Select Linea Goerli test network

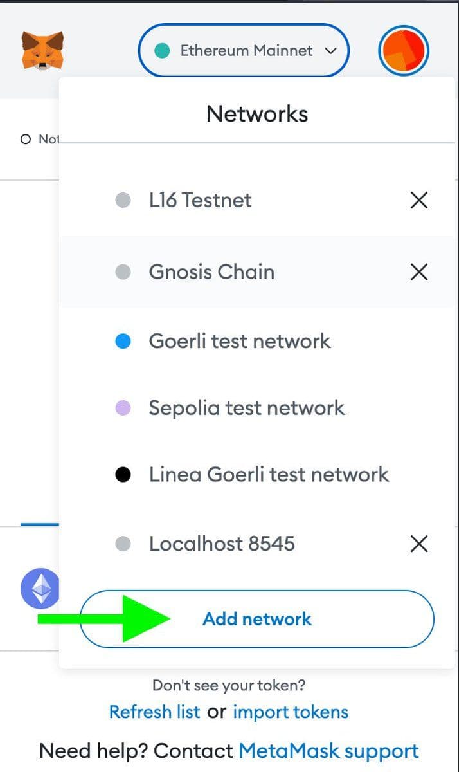pos(269,475)
